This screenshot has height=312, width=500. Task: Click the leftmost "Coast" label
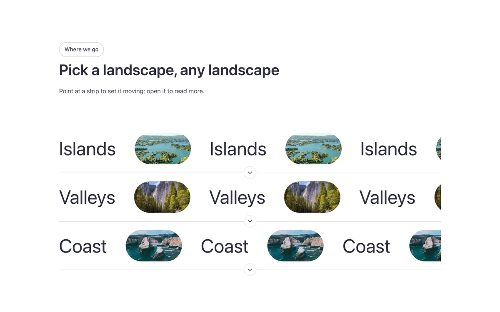click(x=83, y=246)
